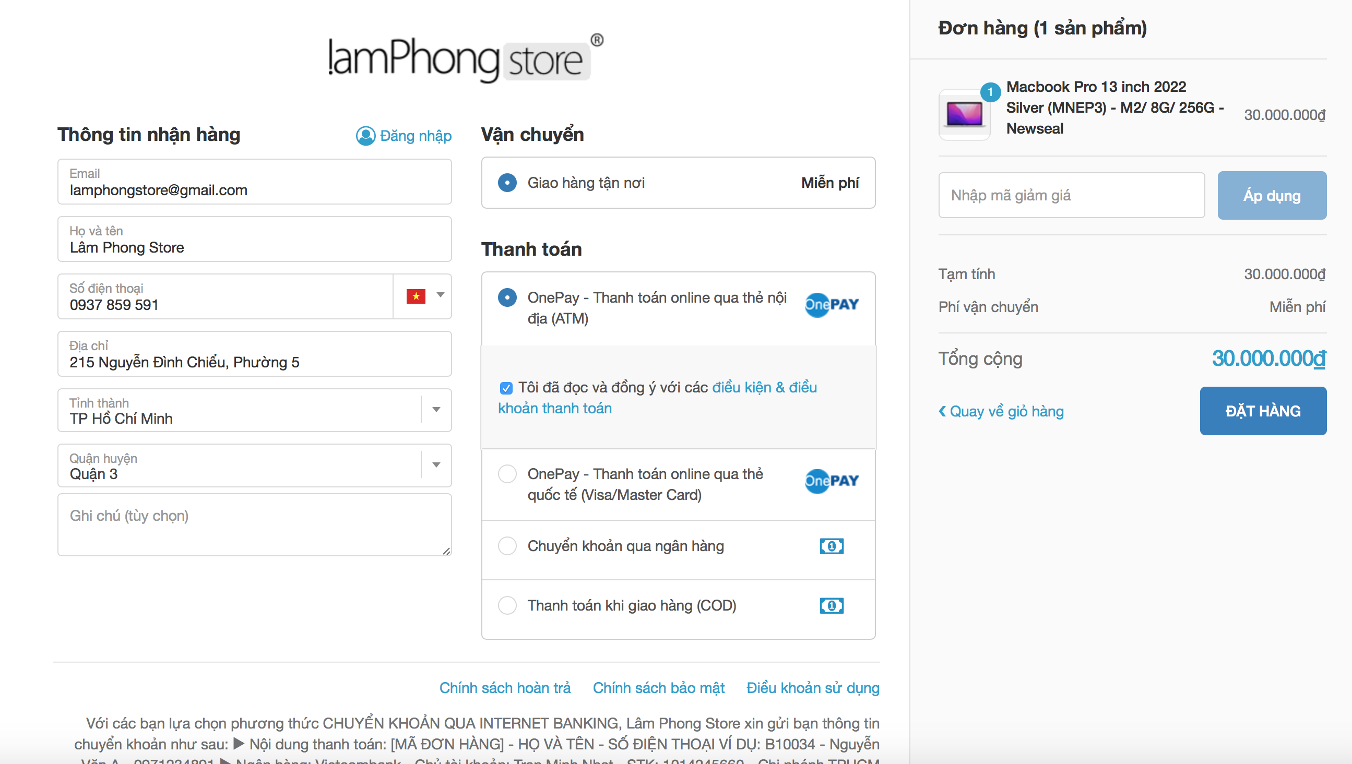The image size is (1352, 764).
Task: Click the OnePay logo for Visa/Master Card
Action: [x=832, y=481]
